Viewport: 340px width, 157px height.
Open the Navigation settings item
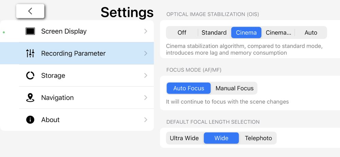click(x=57, y=98)
